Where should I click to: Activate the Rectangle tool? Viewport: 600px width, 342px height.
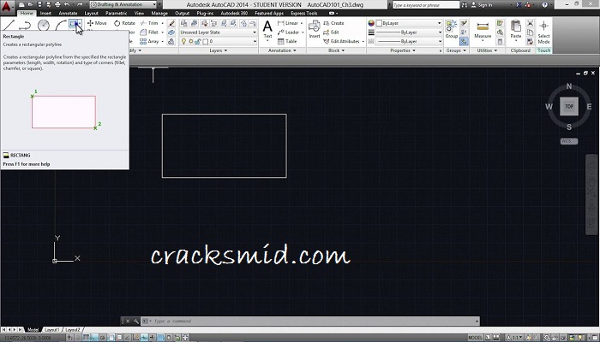[74, 24]
